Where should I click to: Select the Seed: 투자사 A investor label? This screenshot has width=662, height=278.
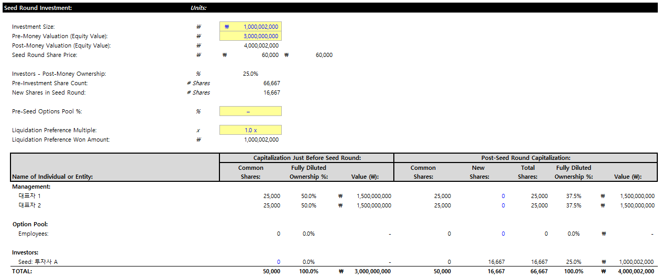click(x=38, y=262)
